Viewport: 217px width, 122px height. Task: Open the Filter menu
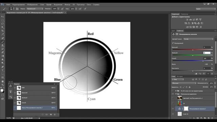67,4
